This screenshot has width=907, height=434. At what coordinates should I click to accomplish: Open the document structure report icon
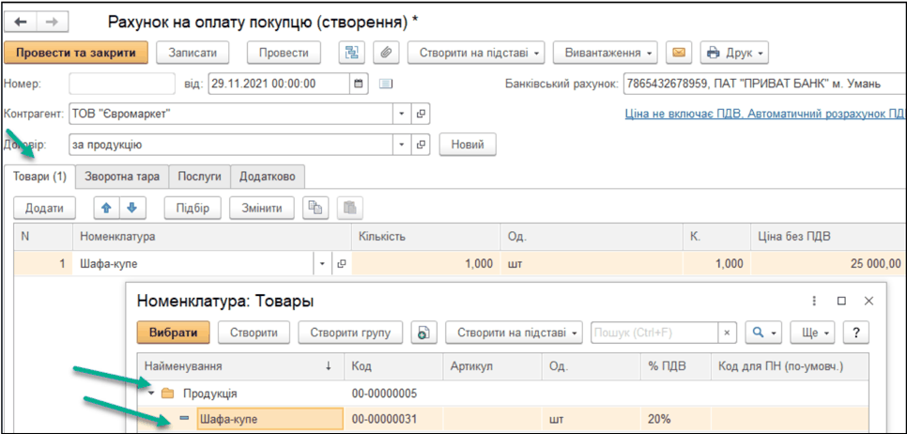coord(352,53)
